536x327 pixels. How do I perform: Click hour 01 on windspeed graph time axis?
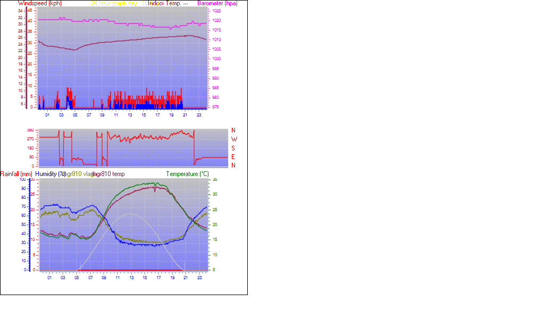(47, 115)
